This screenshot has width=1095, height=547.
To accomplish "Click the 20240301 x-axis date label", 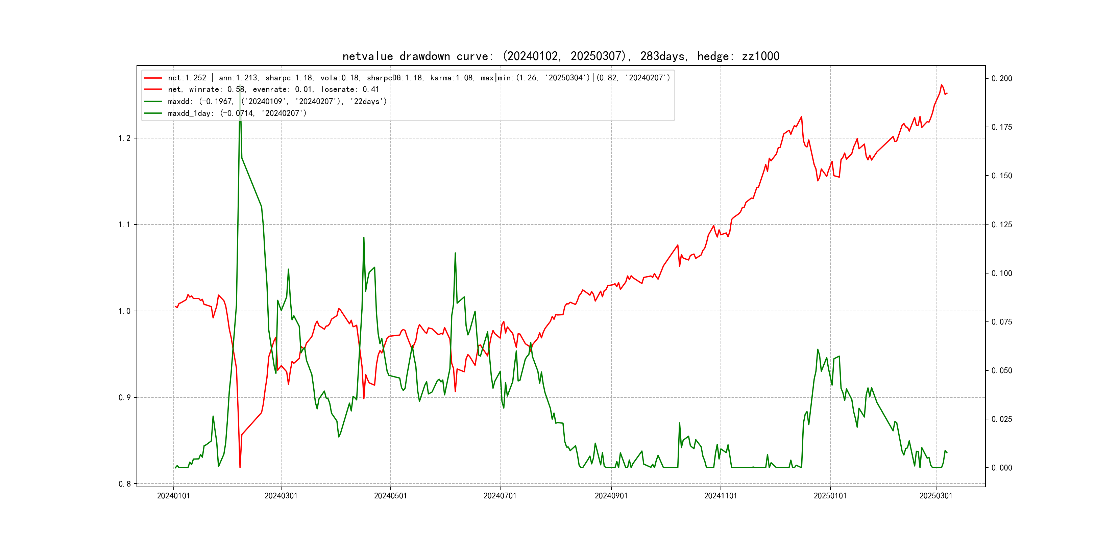I will [x=281, y=496].
